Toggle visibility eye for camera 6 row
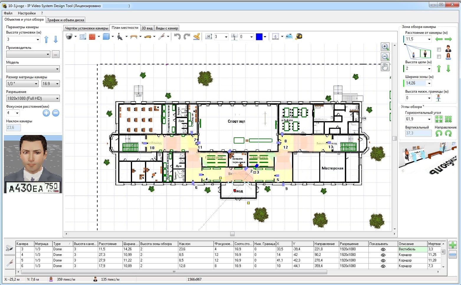The height and width of the screenshot is (285, 461). 383,266
